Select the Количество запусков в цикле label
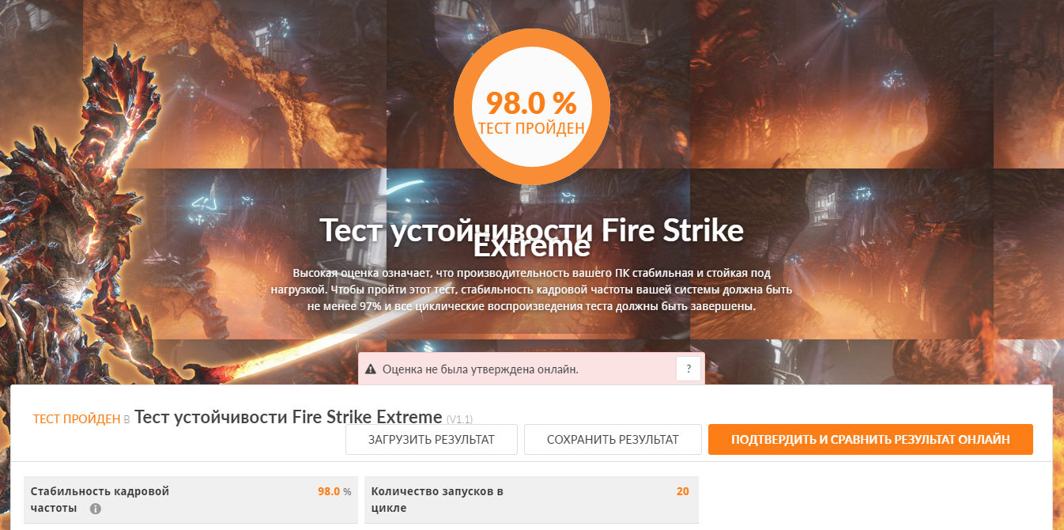Viewport: 1064px width, 530px height. coord(438,499)
